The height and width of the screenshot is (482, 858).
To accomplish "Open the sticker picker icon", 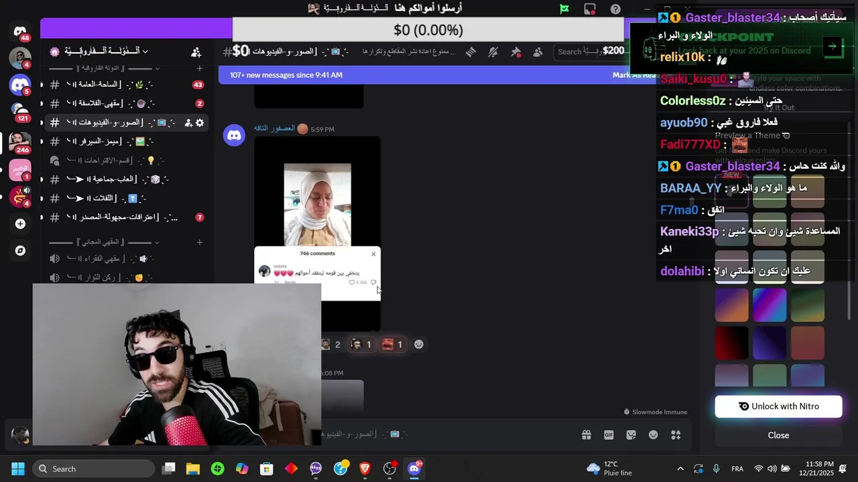I will [631, 434].
